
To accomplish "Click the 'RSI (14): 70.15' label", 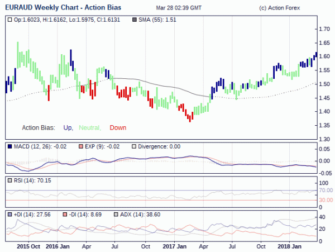I will (32, 180).
